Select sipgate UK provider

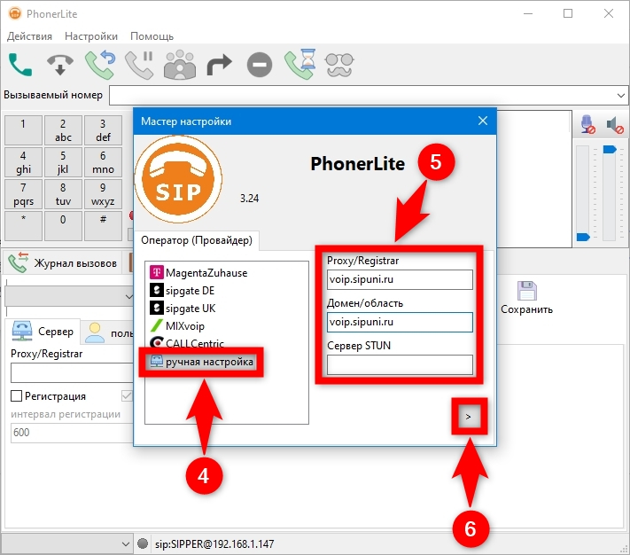[x=183, y=309]
